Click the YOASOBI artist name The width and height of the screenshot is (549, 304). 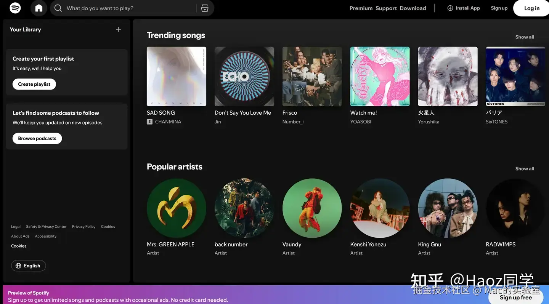(361, 122)
